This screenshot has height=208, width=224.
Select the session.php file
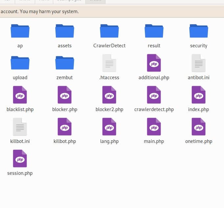click(x=20, y=159)
